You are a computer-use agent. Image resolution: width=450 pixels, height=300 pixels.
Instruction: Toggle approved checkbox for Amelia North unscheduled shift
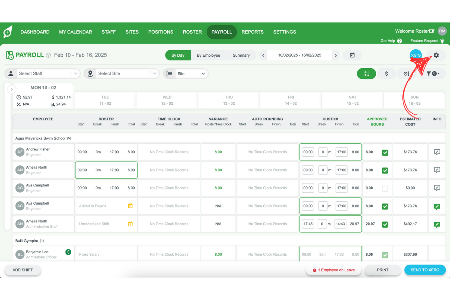point(385,224)
